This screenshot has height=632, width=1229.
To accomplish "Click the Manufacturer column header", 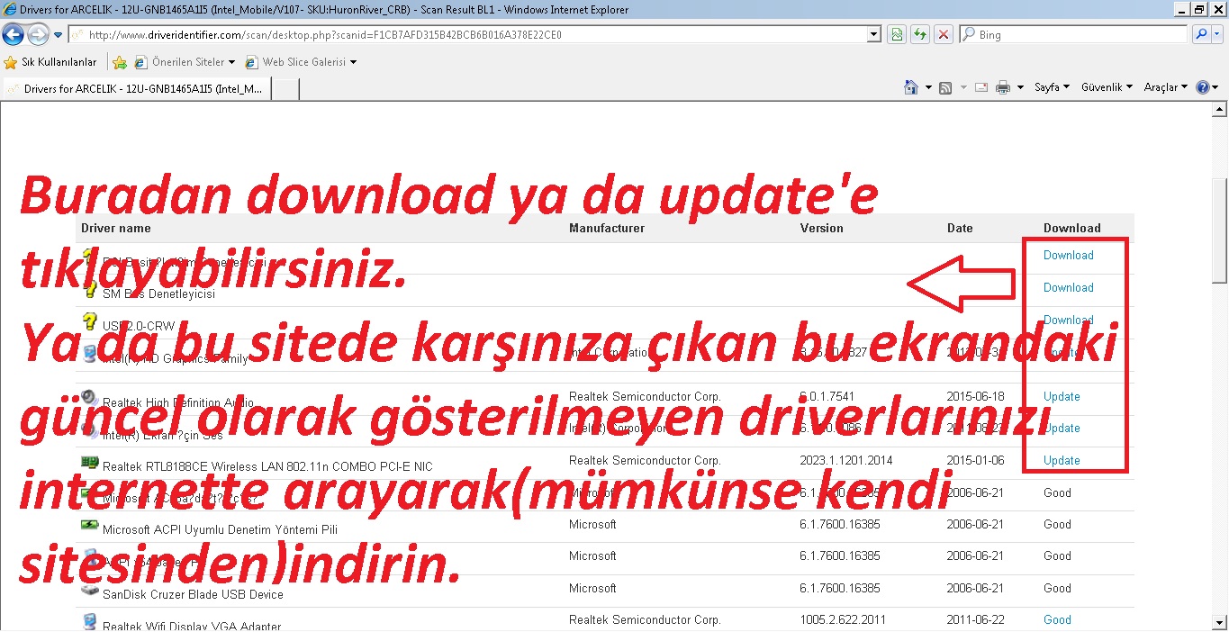I will (607, 228).
